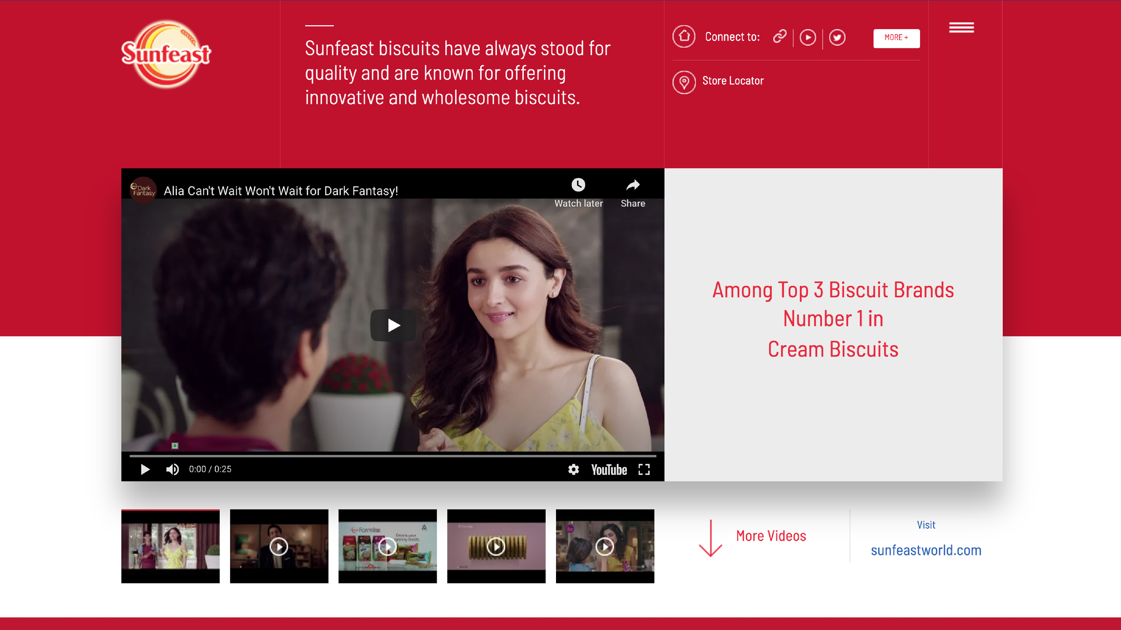Click the 'Cream Biscuits' text line

[833, 350]
